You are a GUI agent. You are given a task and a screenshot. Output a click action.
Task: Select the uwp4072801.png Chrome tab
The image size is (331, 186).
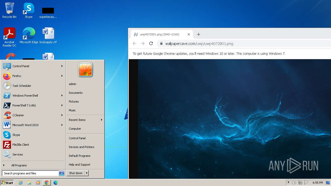162,34
